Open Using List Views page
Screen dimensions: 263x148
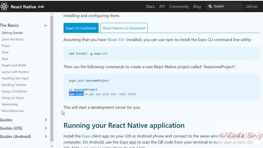pyautogui.click(x=13, y=98)
